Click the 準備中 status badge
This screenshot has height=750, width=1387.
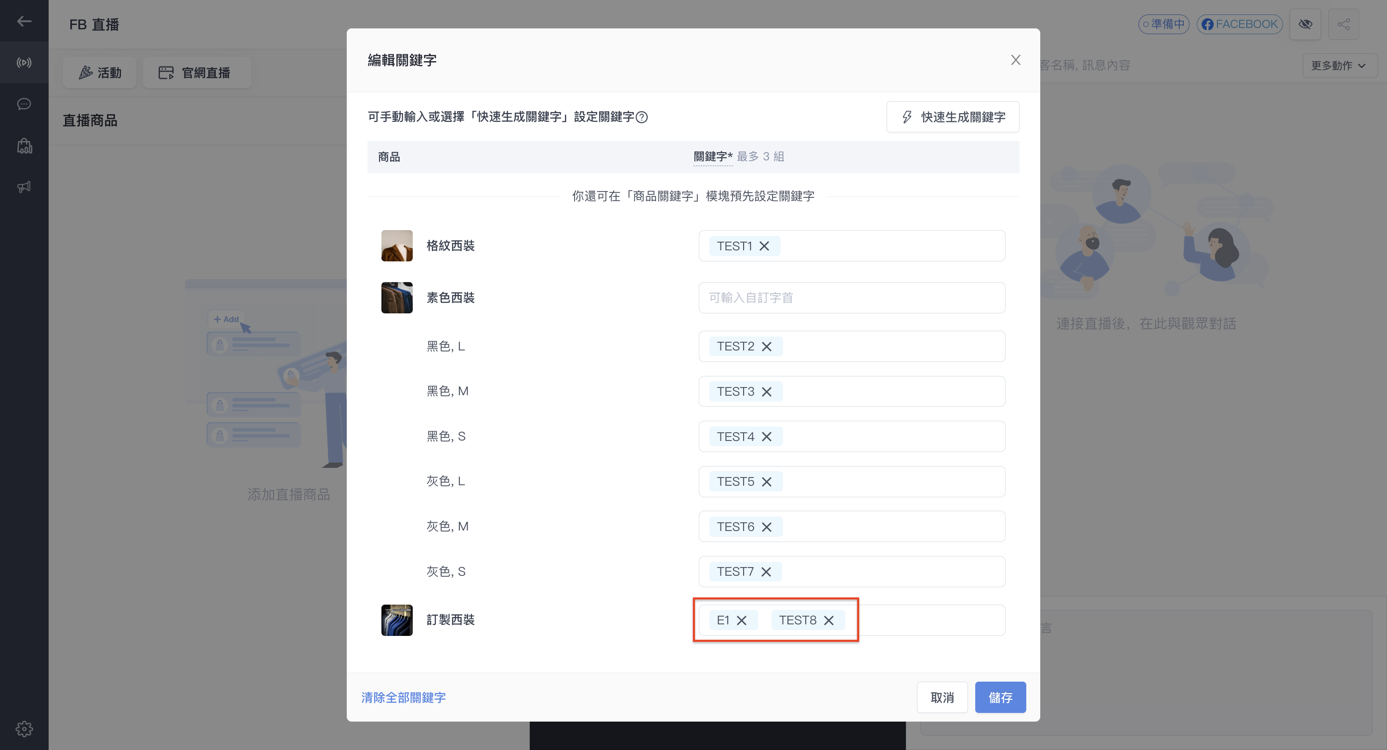(x=1164, y=24)
